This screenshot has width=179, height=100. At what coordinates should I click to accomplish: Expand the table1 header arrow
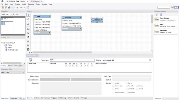[101, 20]
